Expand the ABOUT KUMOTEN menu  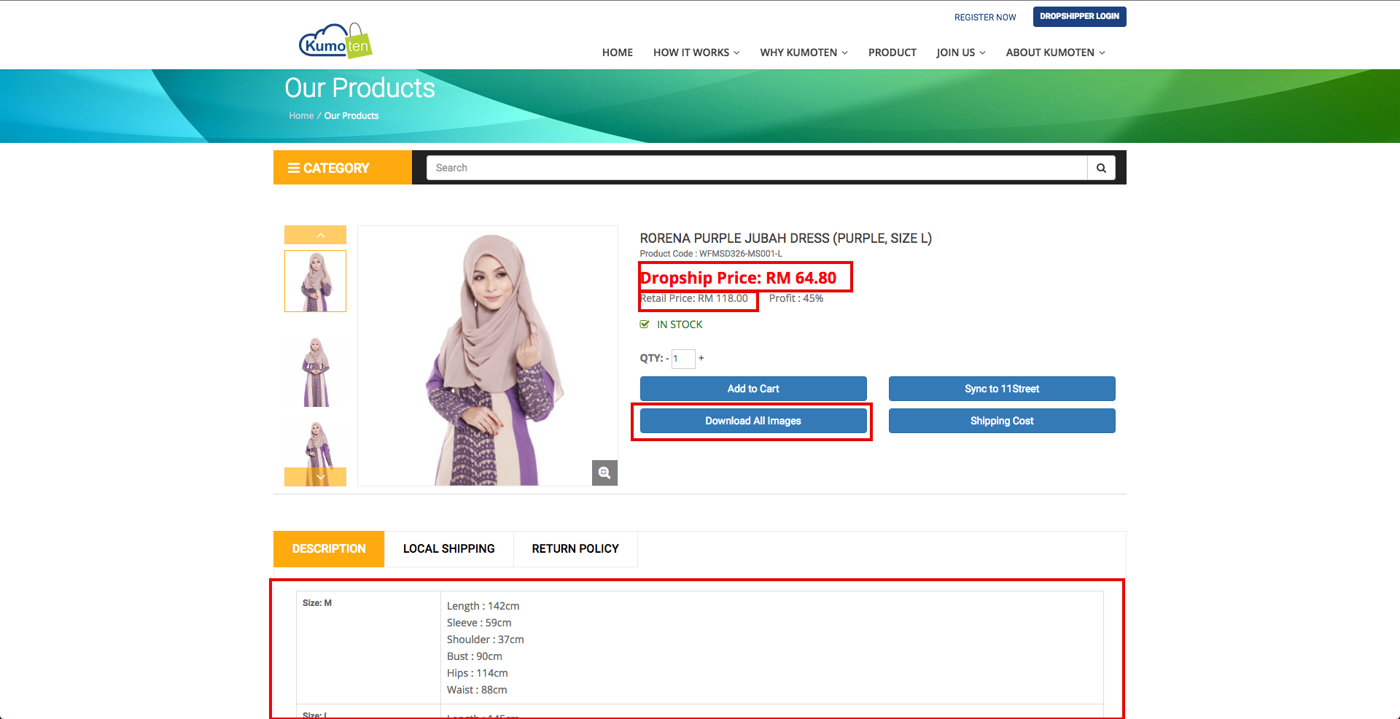[x=1055, y=53]
